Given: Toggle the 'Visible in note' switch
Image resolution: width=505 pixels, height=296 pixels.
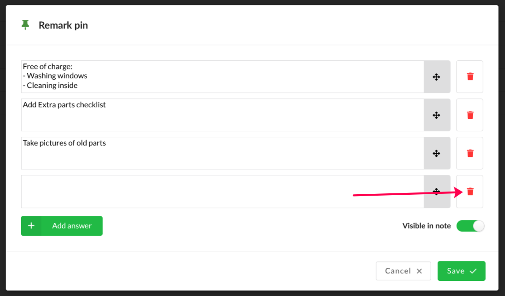Looking at the screenshot, I should (470, 226).
